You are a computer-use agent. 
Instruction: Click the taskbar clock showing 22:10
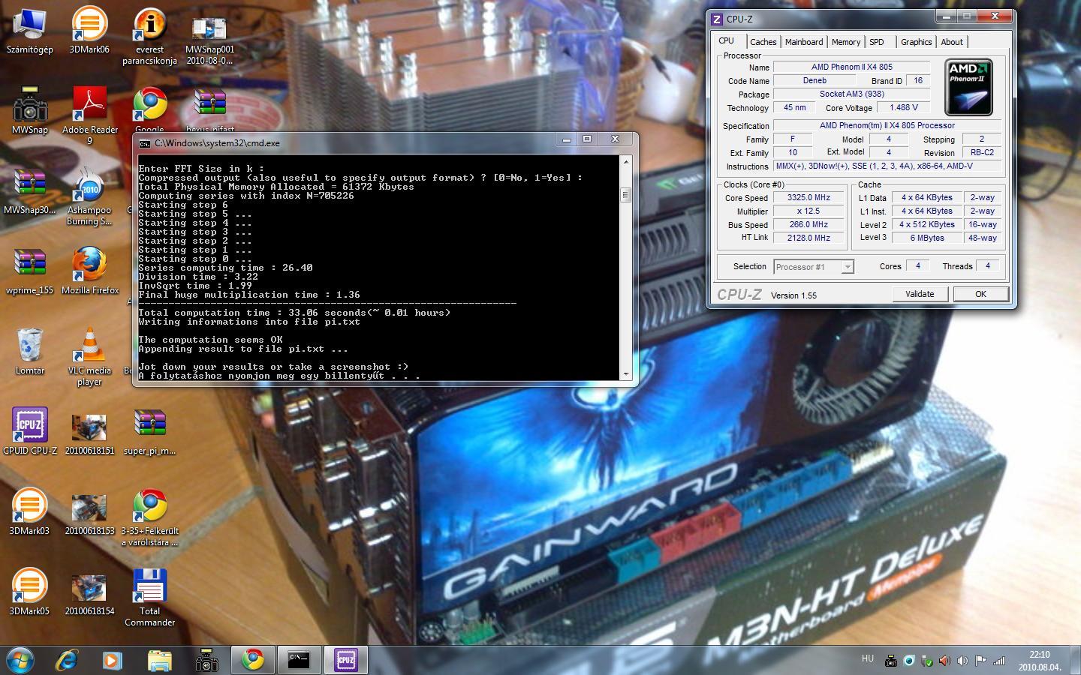click(1039, 661)
